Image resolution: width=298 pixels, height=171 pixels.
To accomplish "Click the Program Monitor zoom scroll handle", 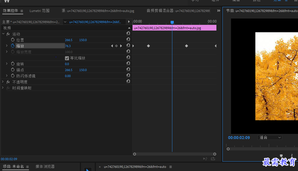I will (x=228, y=149).
